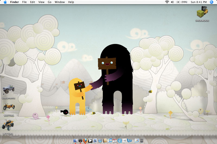
Task: Click the clock showing Sun 8:41 PM
Action: (199, 2)
